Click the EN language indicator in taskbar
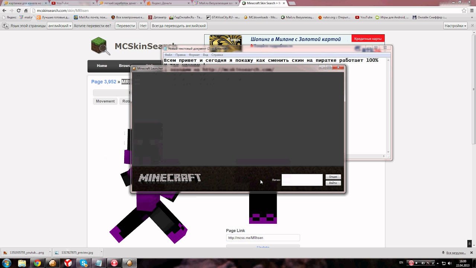This screenshot has height=268, width=476. [x=401, y=262]
